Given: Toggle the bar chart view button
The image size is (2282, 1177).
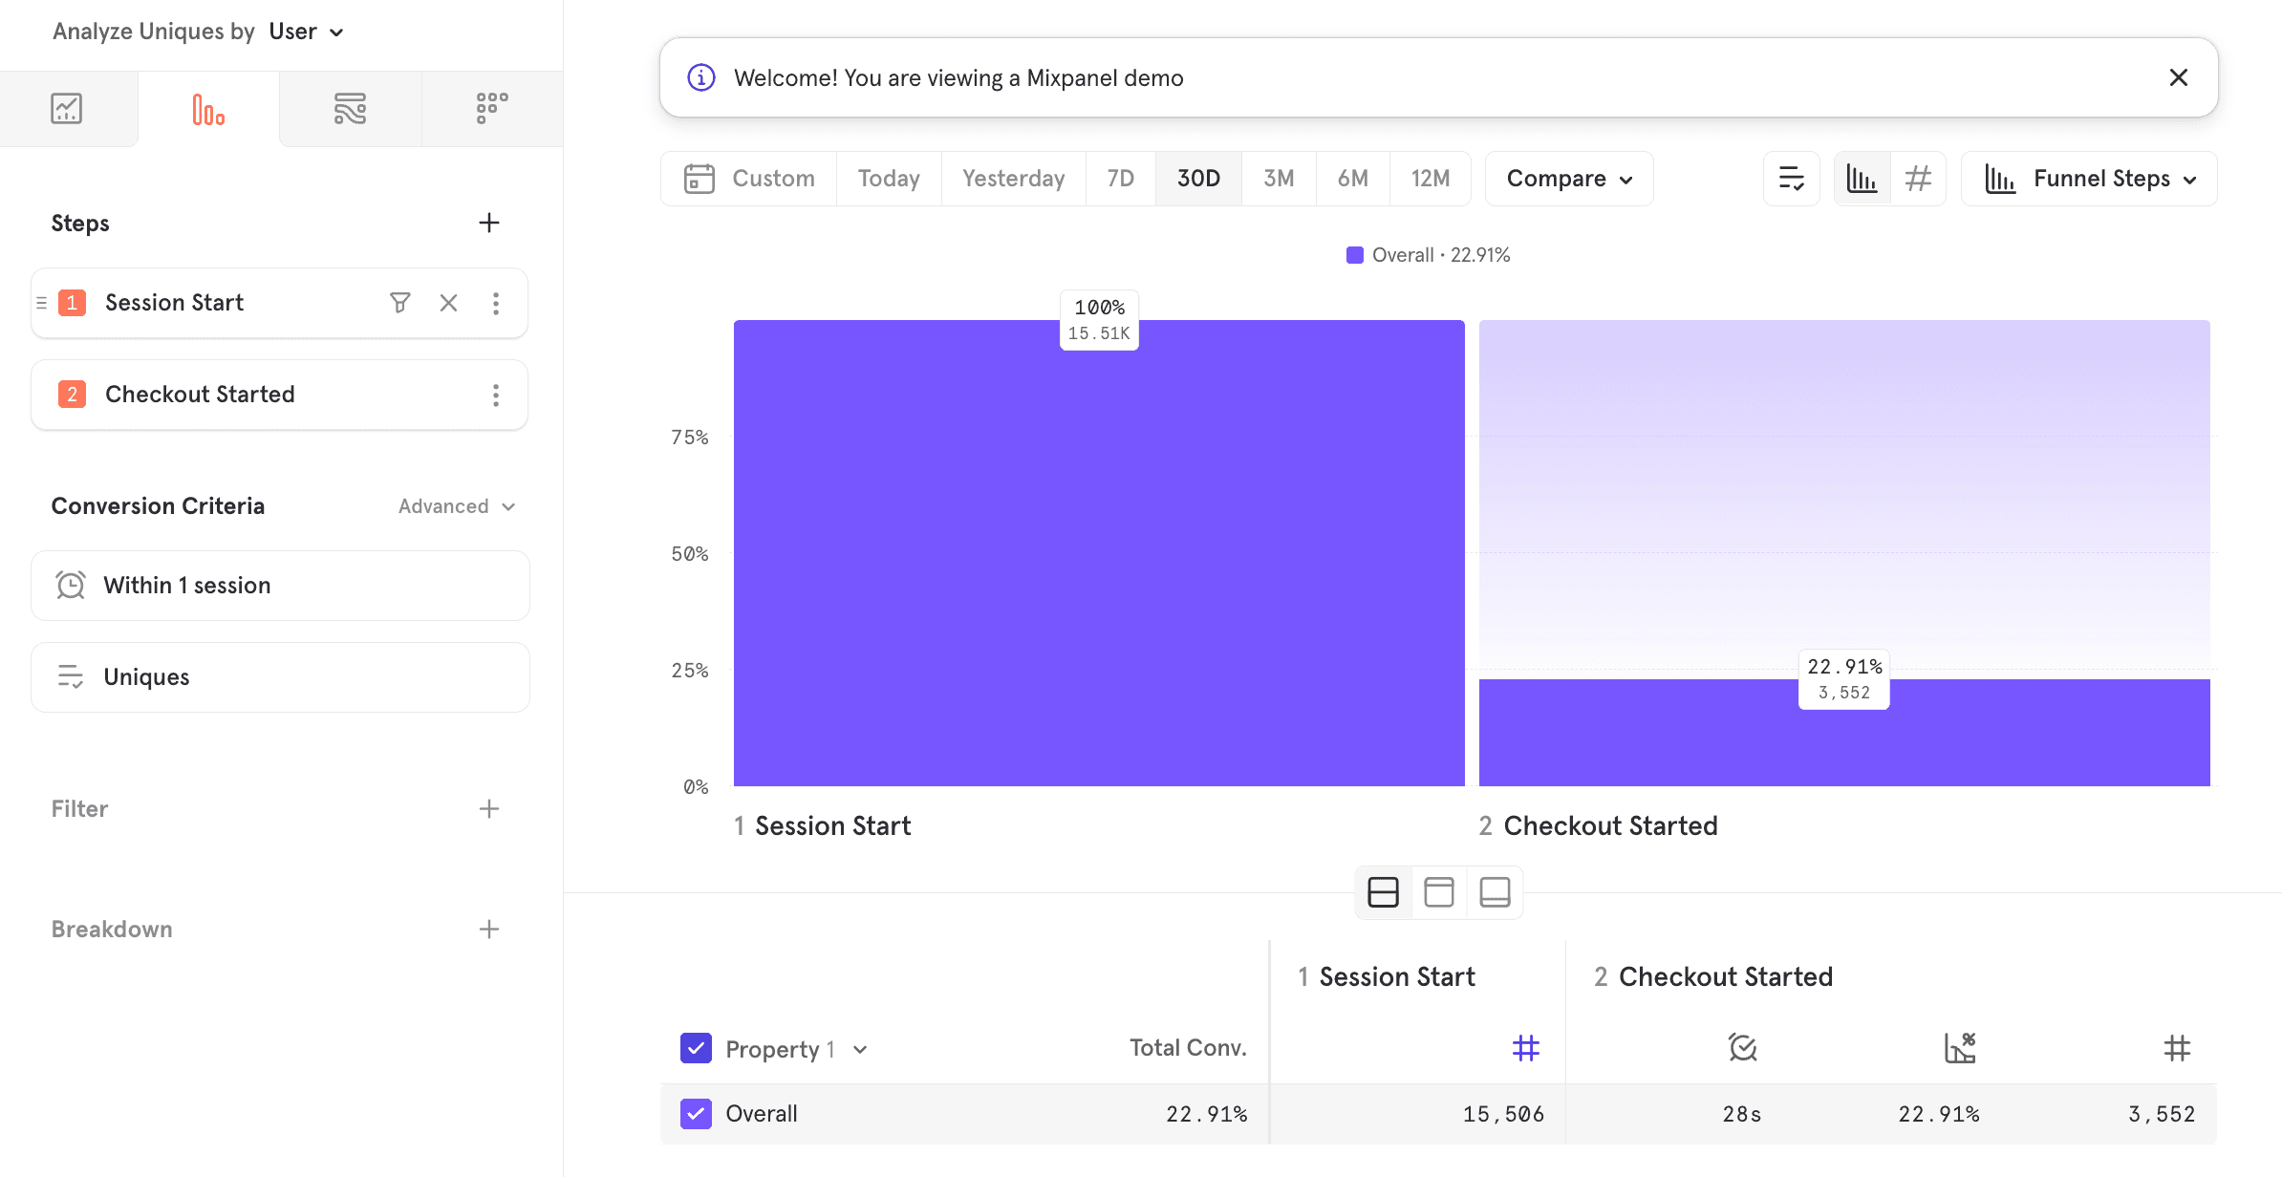Looking at the screenshot, I should coord(1862,179).
